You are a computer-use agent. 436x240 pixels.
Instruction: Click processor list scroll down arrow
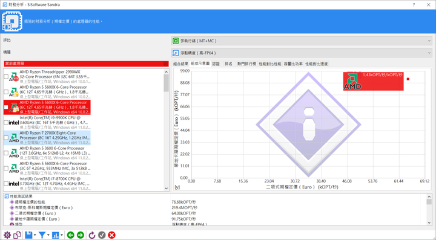click(167, 189)
